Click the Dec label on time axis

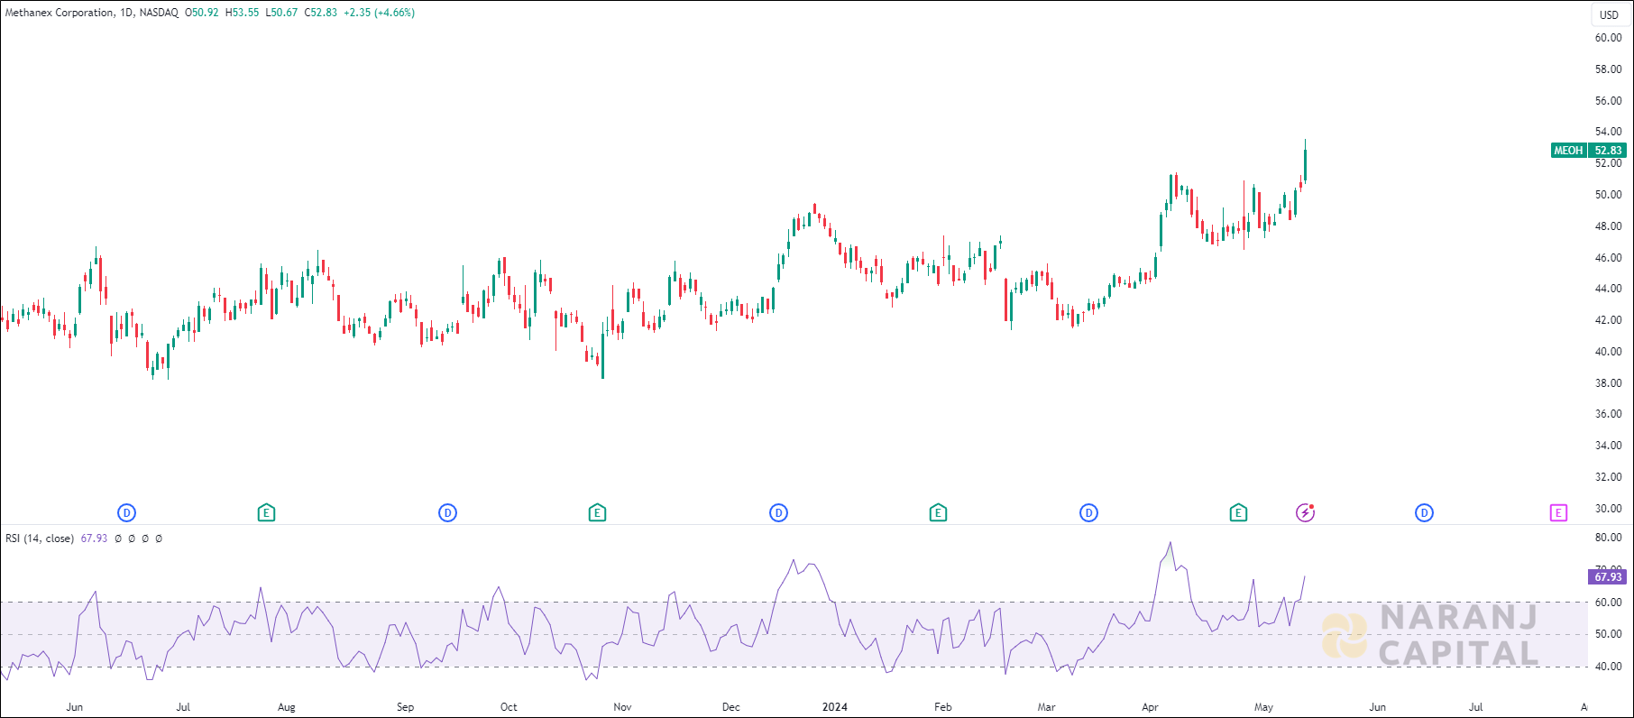[731, 707]
